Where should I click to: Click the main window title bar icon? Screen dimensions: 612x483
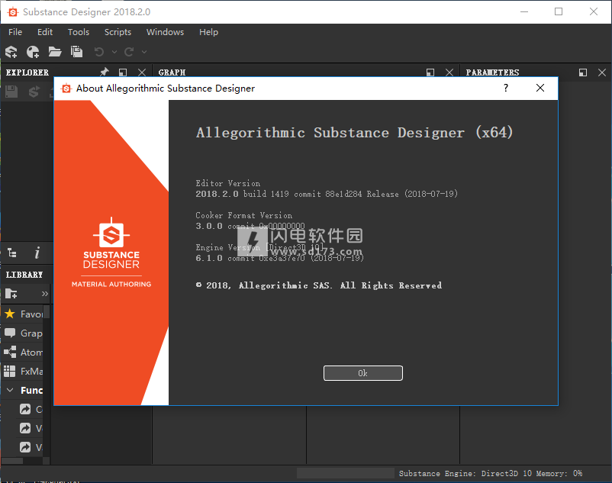[13, 12]
